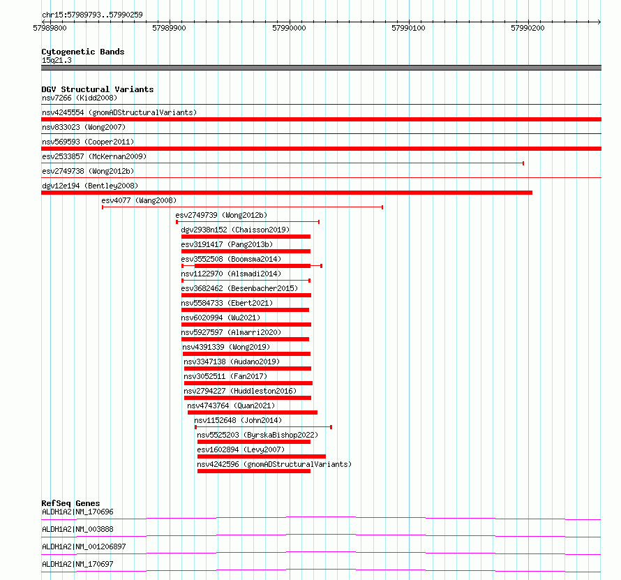Open variant nsv5584733 (Ebert2021)
621x580 pixels.
coord(227,303)
